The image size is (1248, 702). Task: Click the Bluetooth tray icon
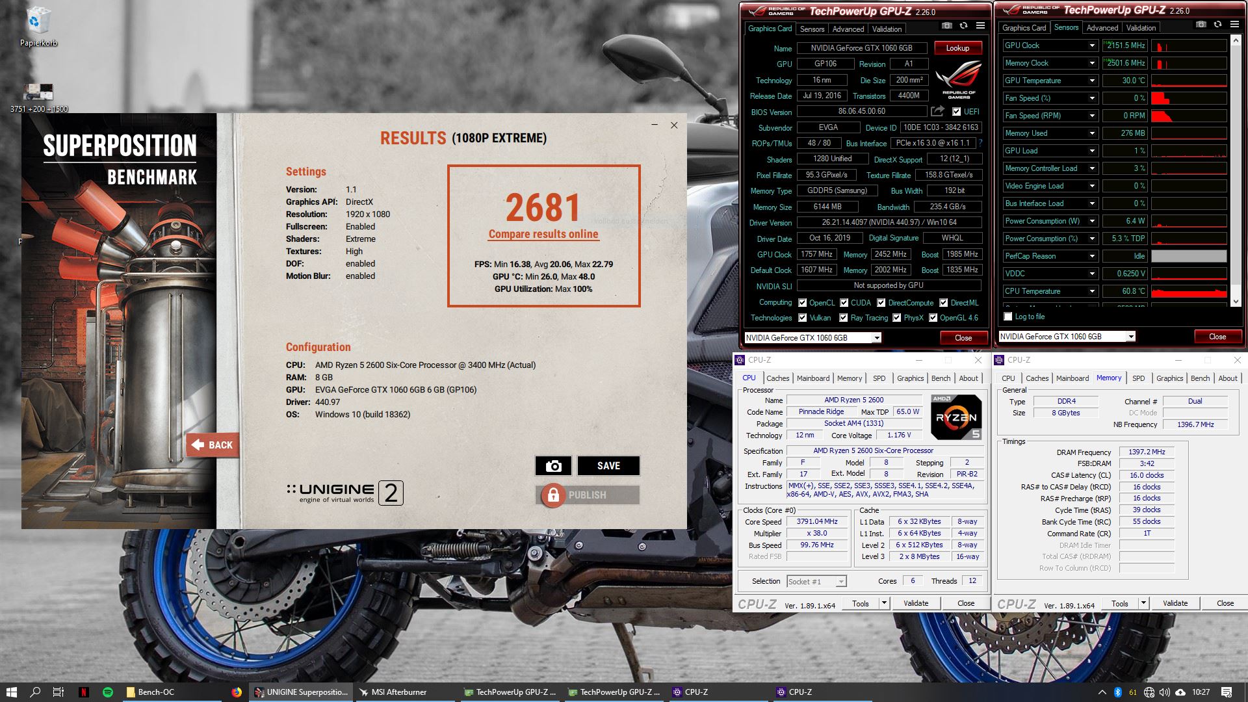[1118, 692]
